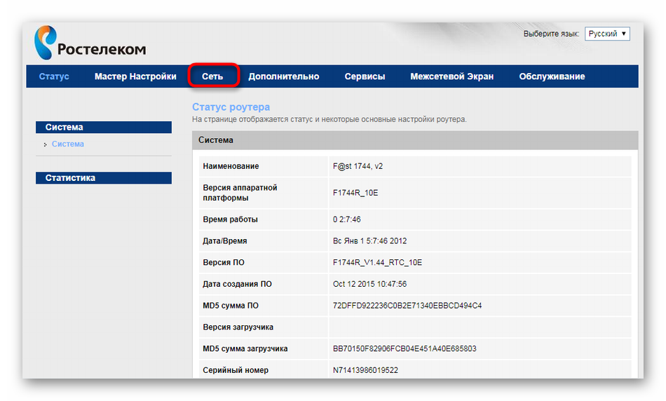
Task: Open the Статус tab
Action: point(54,76)
